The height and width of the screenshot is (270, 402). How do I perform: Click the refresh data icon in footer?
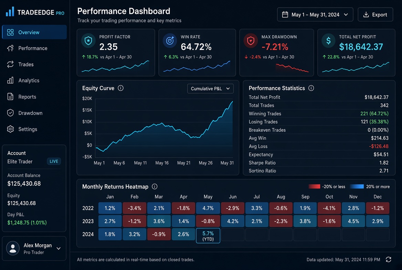(x=389, y=259)
